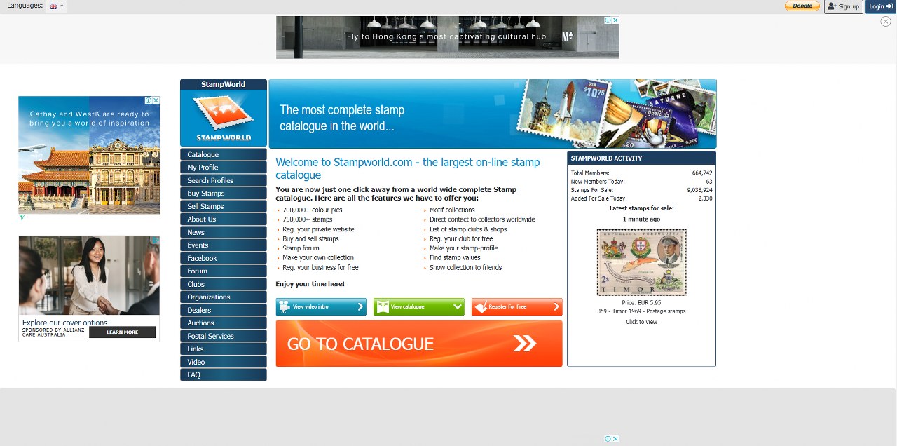The image size is (897, 446).
Task: Click the Timor stamp thumbnail
Action: point(641,262)
